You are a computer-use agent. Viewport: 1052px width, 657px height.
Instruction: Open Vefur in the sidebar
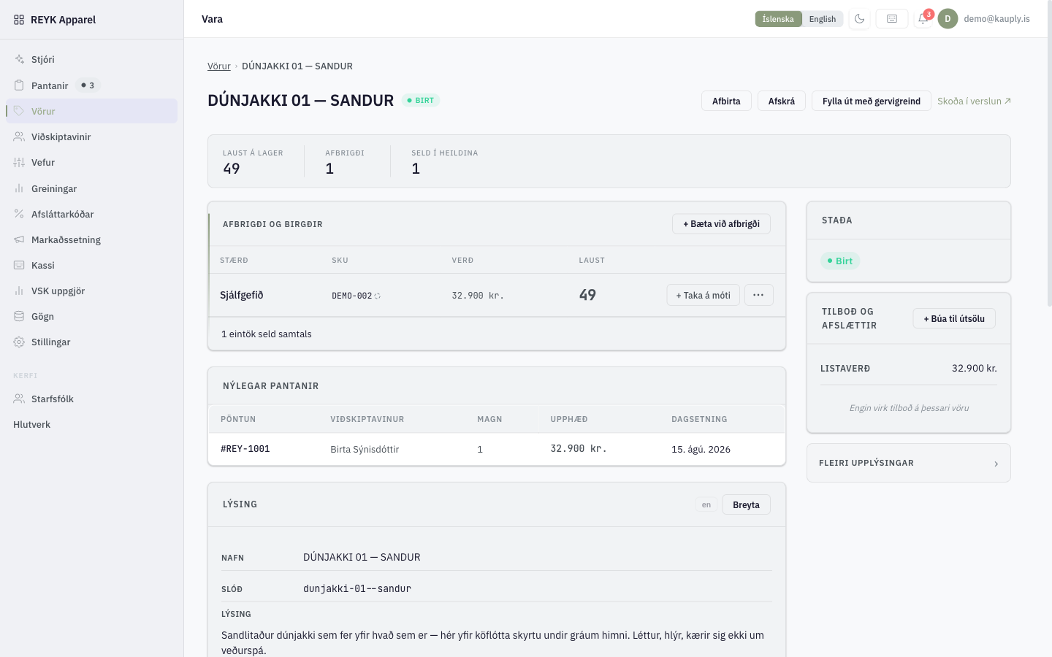(91, 162)
